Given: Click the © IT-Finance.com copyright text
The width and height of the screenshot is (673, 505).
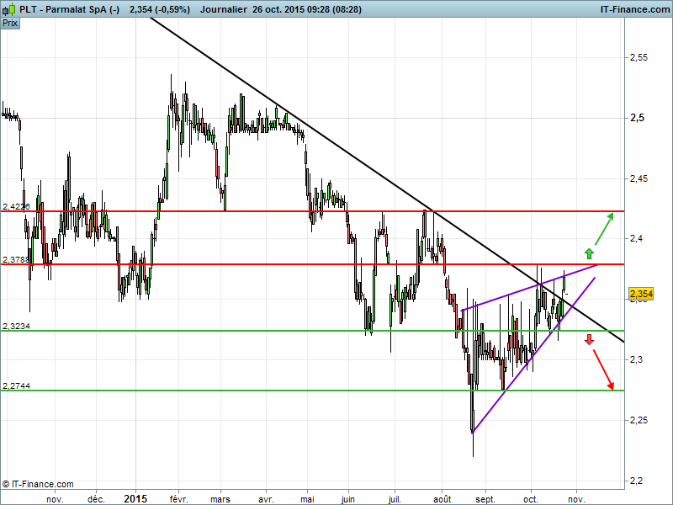Looking at the screenshot, I should click(x=38, y=484).
